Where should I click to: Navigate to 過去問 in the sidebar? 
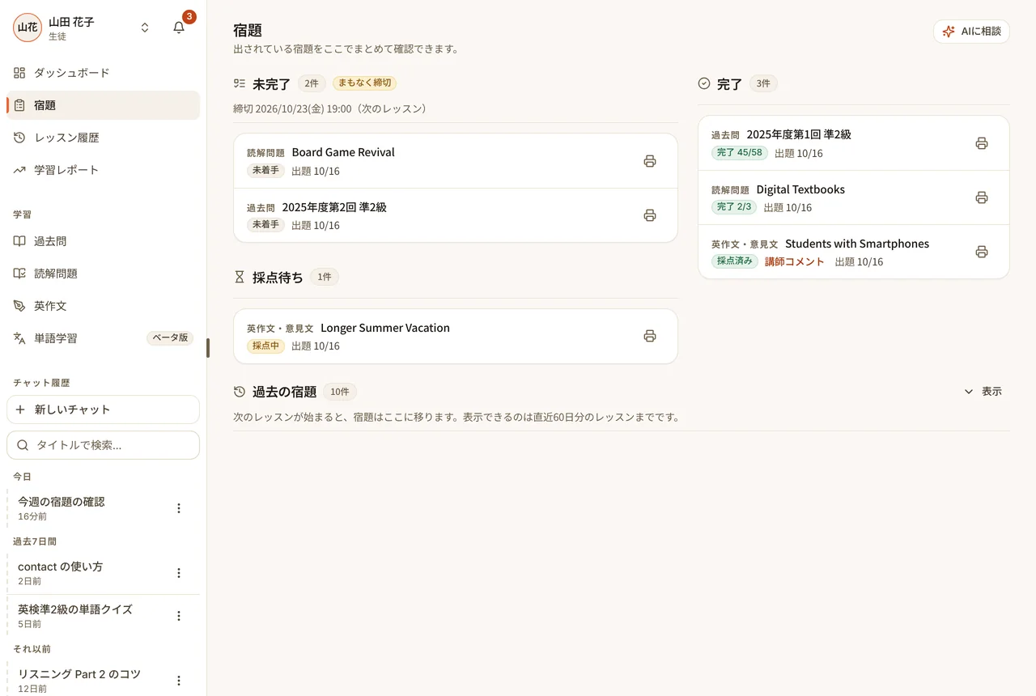pyautogui.click(x=103, y=241)
